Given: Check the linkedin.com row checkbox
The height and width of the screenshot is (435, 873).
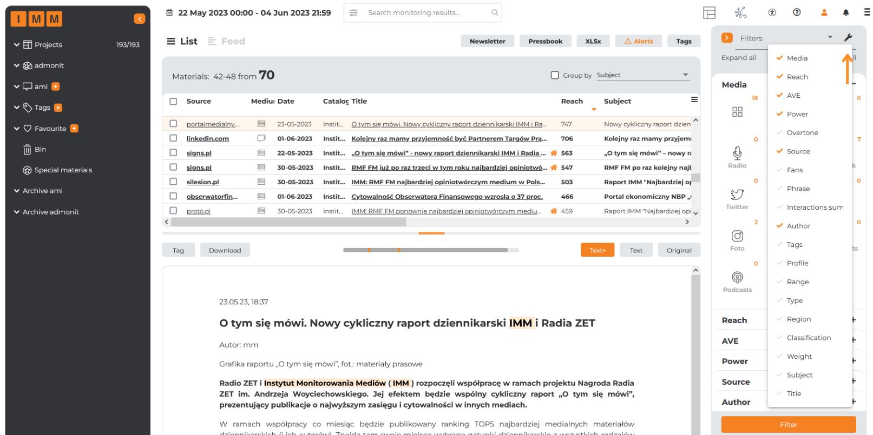Looking at the screenshot, I should point(173,138).
